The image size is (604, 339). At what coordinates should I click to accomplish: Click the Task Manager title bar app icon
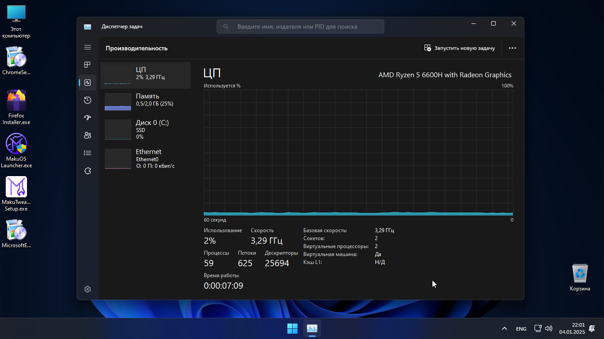pyautogui.click(x=88, y=26)
